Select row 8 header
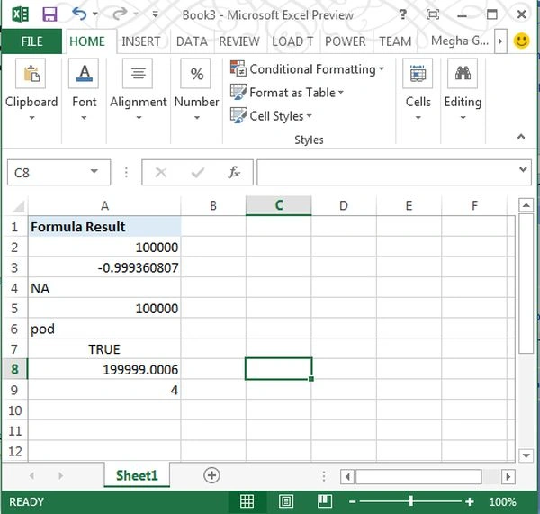 14,369
